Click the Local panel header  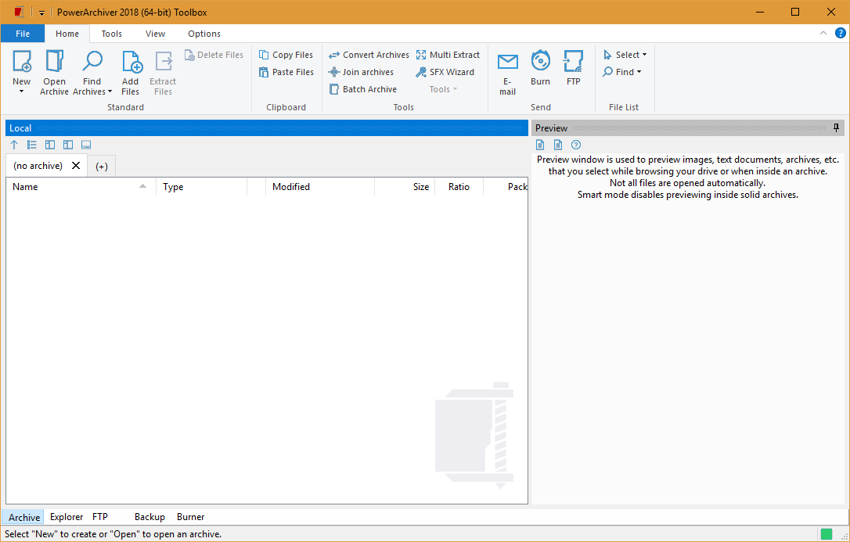coord(267,127)
